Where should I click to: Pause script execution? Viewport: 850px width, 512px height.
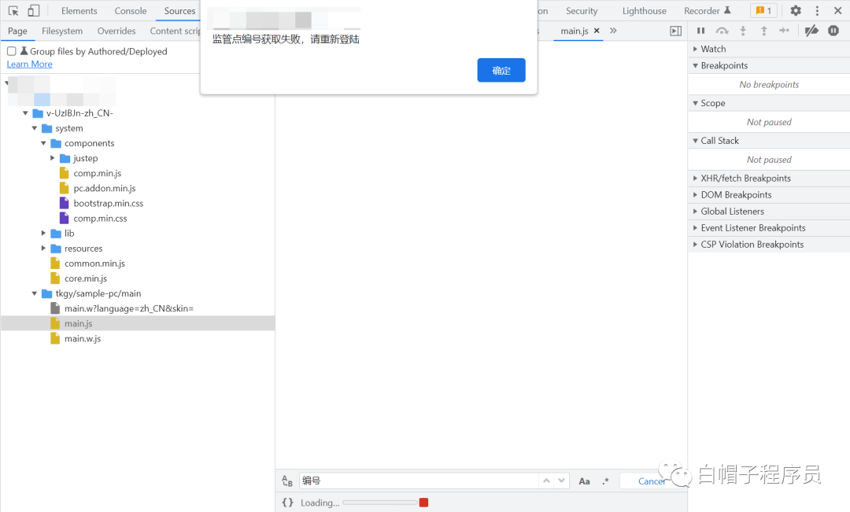coord(701,31)
